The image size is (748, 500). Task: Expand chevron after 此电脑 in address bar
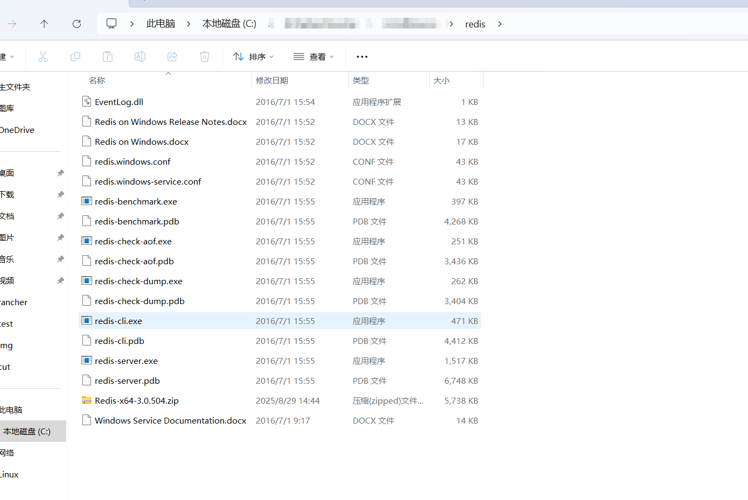pos(188,24)
